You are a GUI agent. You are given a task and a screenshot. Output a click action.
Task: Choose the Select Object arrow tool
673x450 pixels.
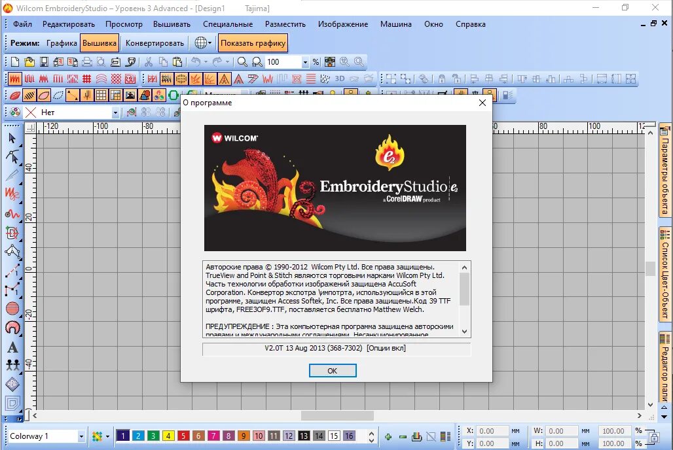tap(12, 138)
